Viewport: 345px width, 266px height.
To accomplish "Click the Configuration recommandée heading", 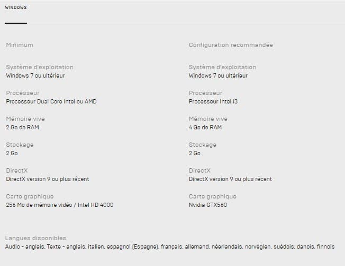I will point(231,45).
